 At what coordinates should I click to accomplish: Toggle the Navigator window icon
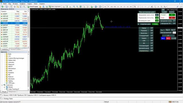tap(18, 7)
